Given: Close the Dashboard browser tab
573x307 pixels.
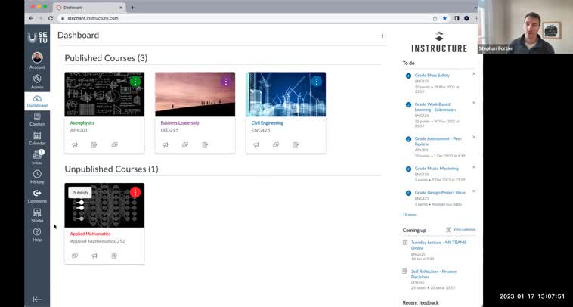Looking at the screenshot, I should click(121, 8).
